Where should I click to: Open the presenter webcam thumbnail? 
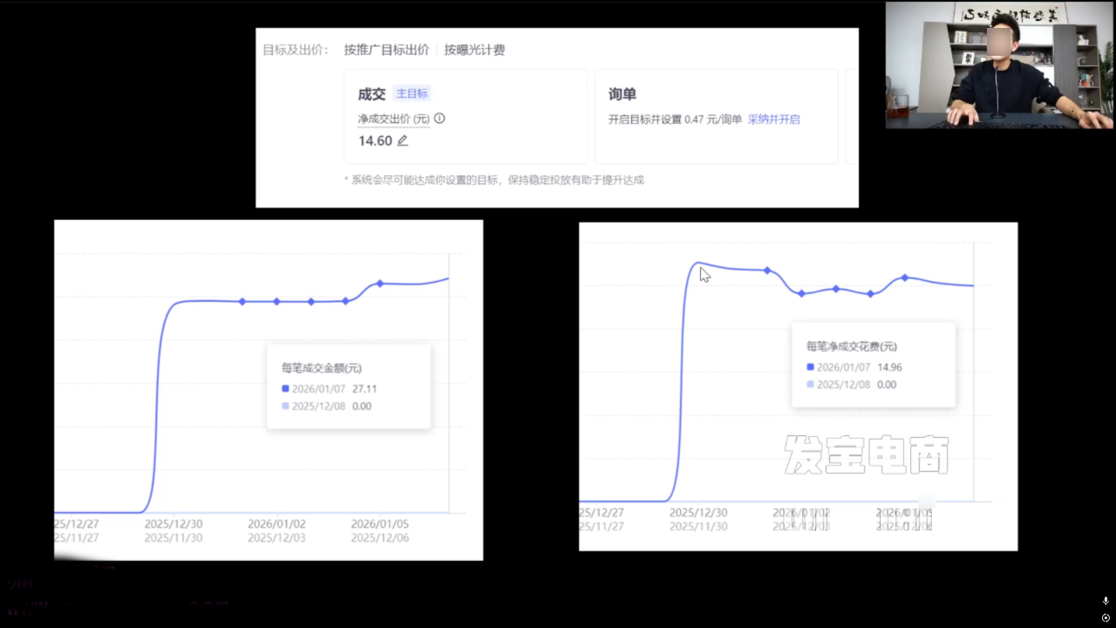click(999, 66)
